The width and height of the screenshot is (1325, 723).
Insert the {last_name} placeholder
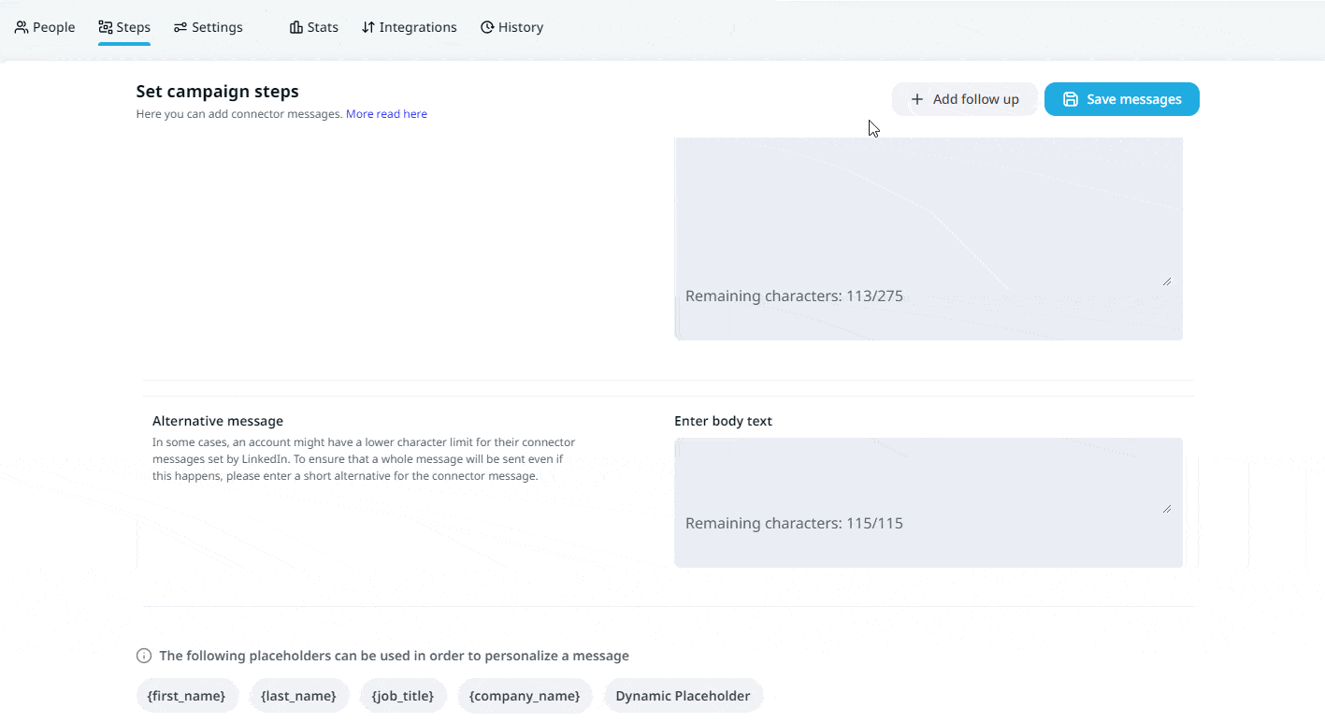point(299,696)
